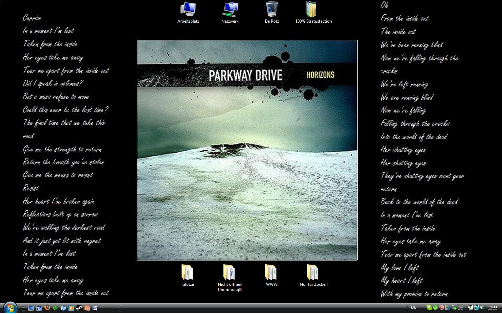Click the power plug battery tray icon
This screenshot has width=502, height=314.
point(470,307)
